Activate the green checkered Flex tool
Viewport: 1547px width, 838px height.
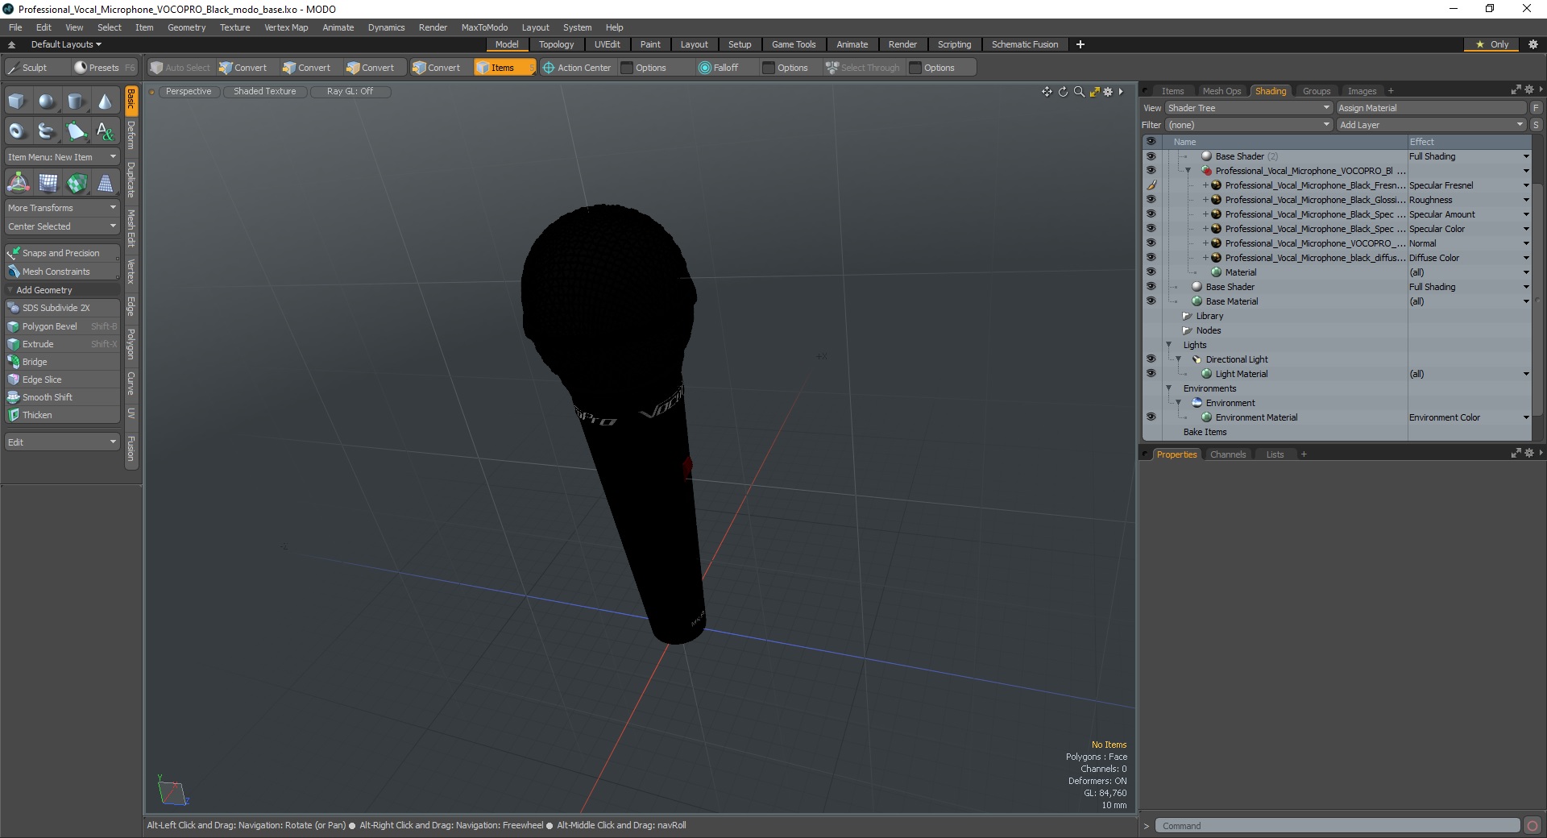click(x=76, y=184)
